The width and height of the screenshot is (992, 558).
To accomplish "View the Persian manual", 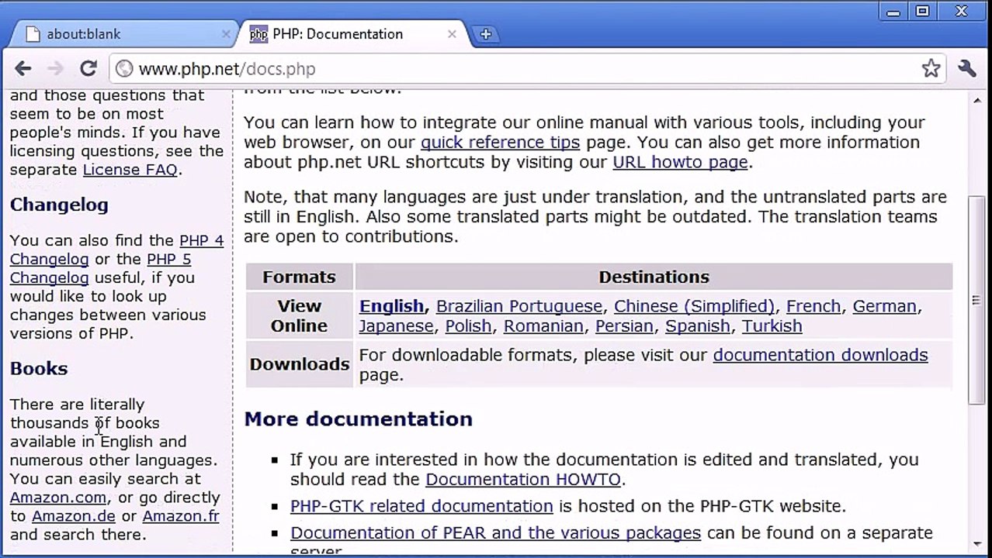I will pyautogui.click(x=624, y=326).
